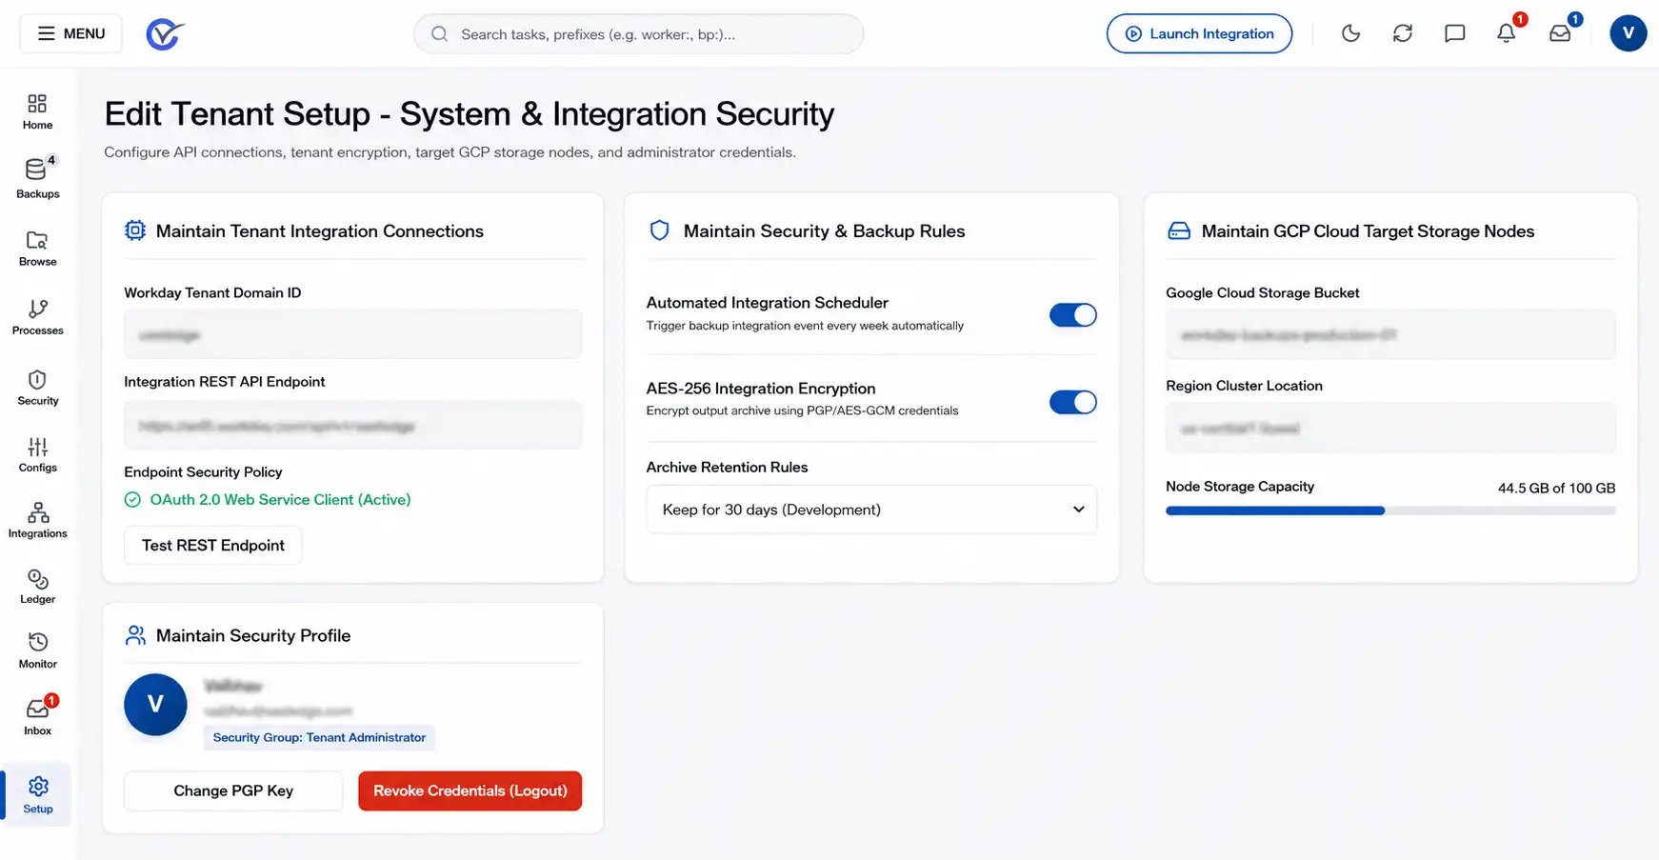Open Archive Retention Rules dropdown
Viewport: 1659px width, 860px height.
click(871, 510)
